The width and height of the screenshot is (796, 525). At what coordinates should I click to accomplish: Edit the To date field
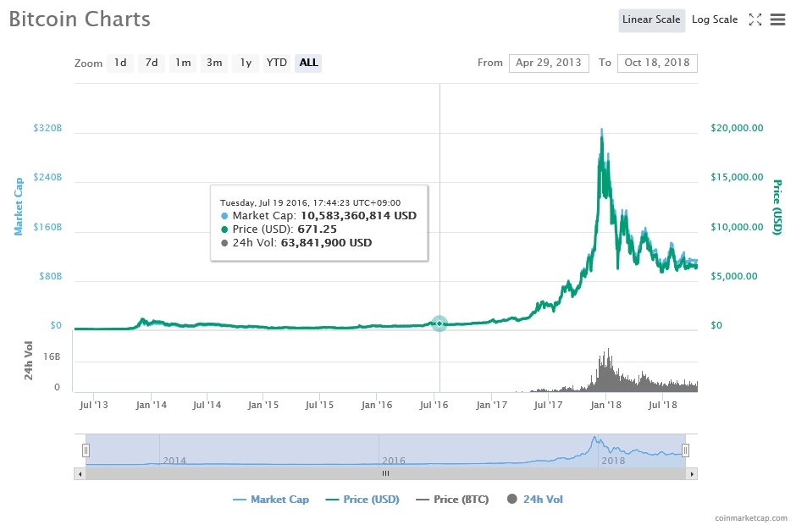coord(657,63)
